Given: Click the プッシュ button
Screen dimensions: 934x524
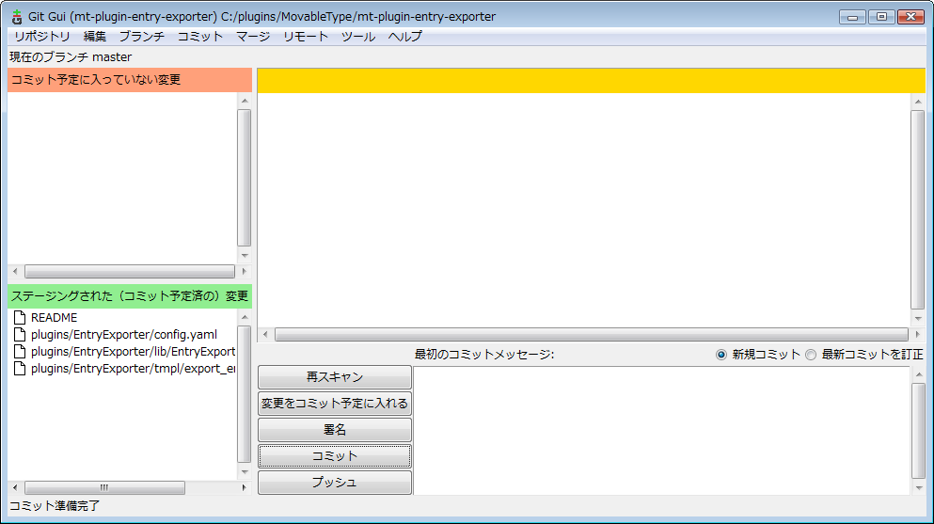Looking at the screenshot, I should click(x=335, y=483).
